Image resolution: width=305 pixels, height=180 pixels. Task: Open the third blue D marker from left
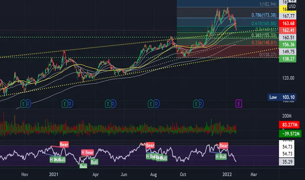click(x=114, y=104)
